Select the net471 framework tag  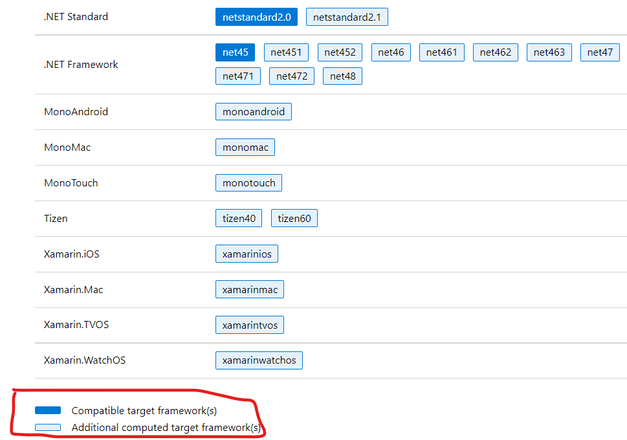[237, 76]
